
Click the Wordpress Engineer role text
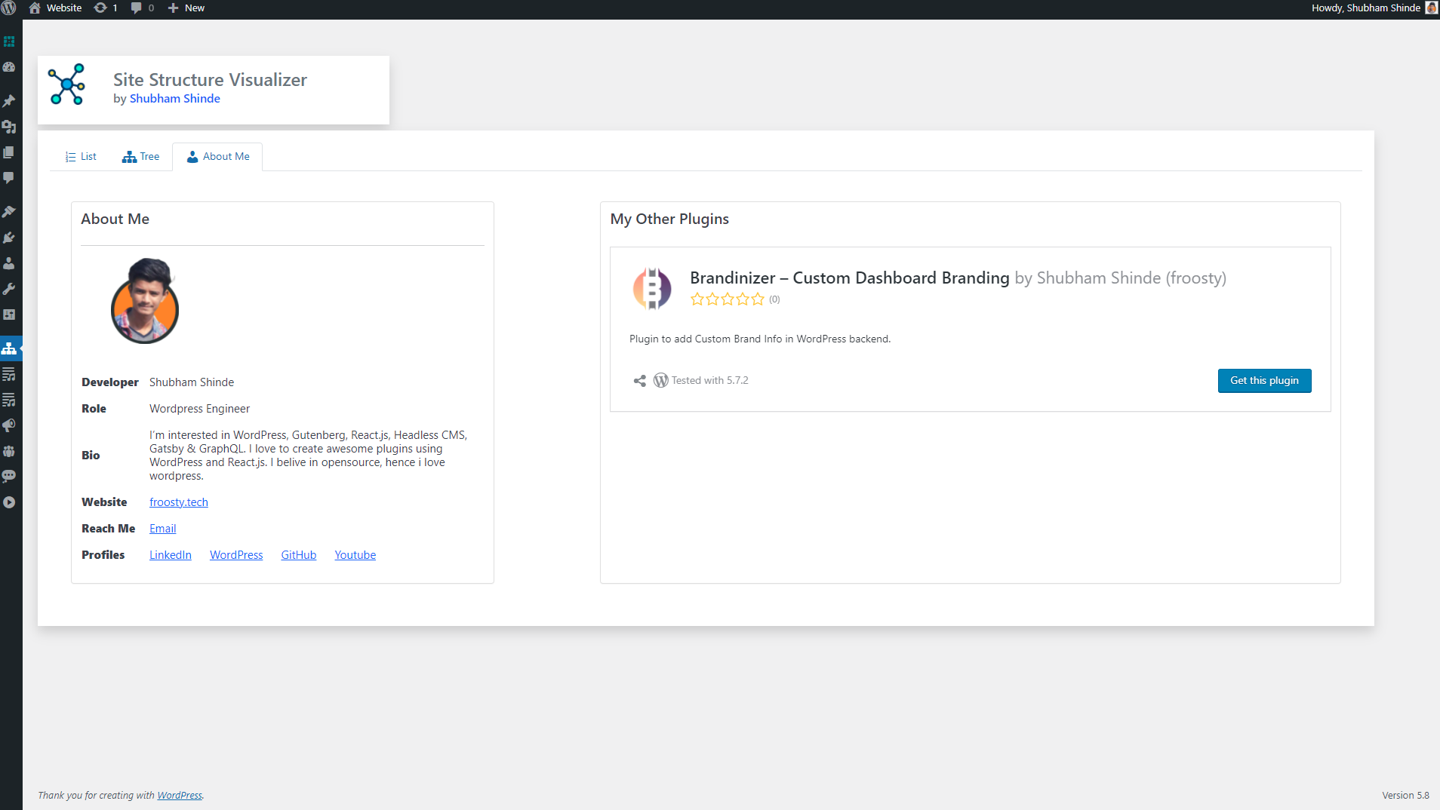[199, 409]
